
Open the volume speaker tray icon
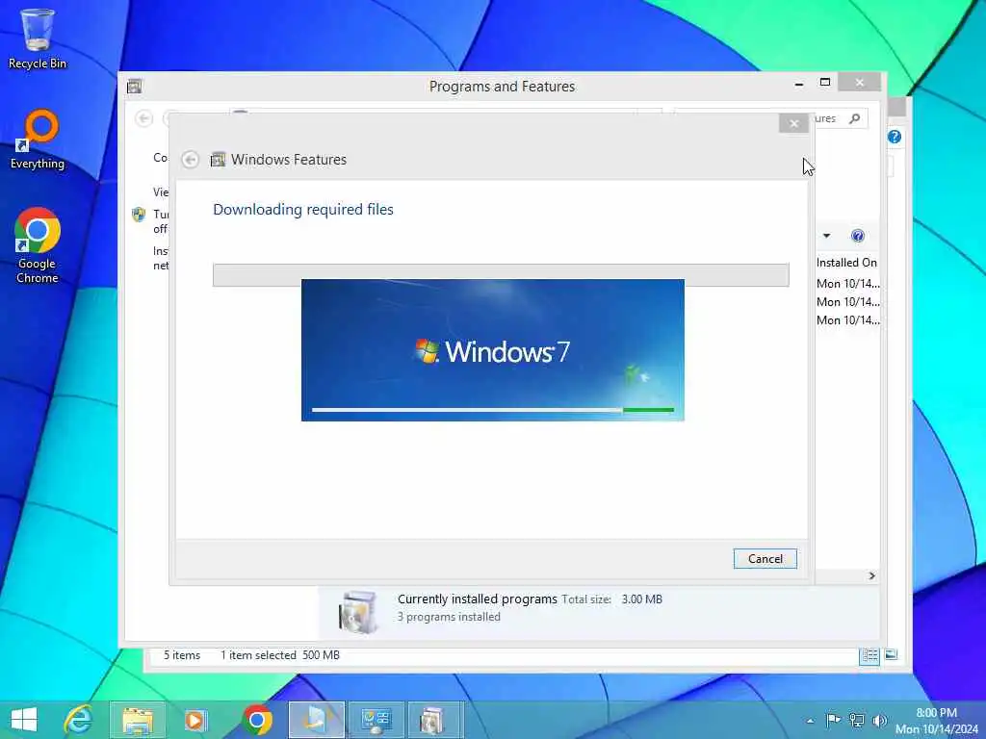tap(880, 720)
